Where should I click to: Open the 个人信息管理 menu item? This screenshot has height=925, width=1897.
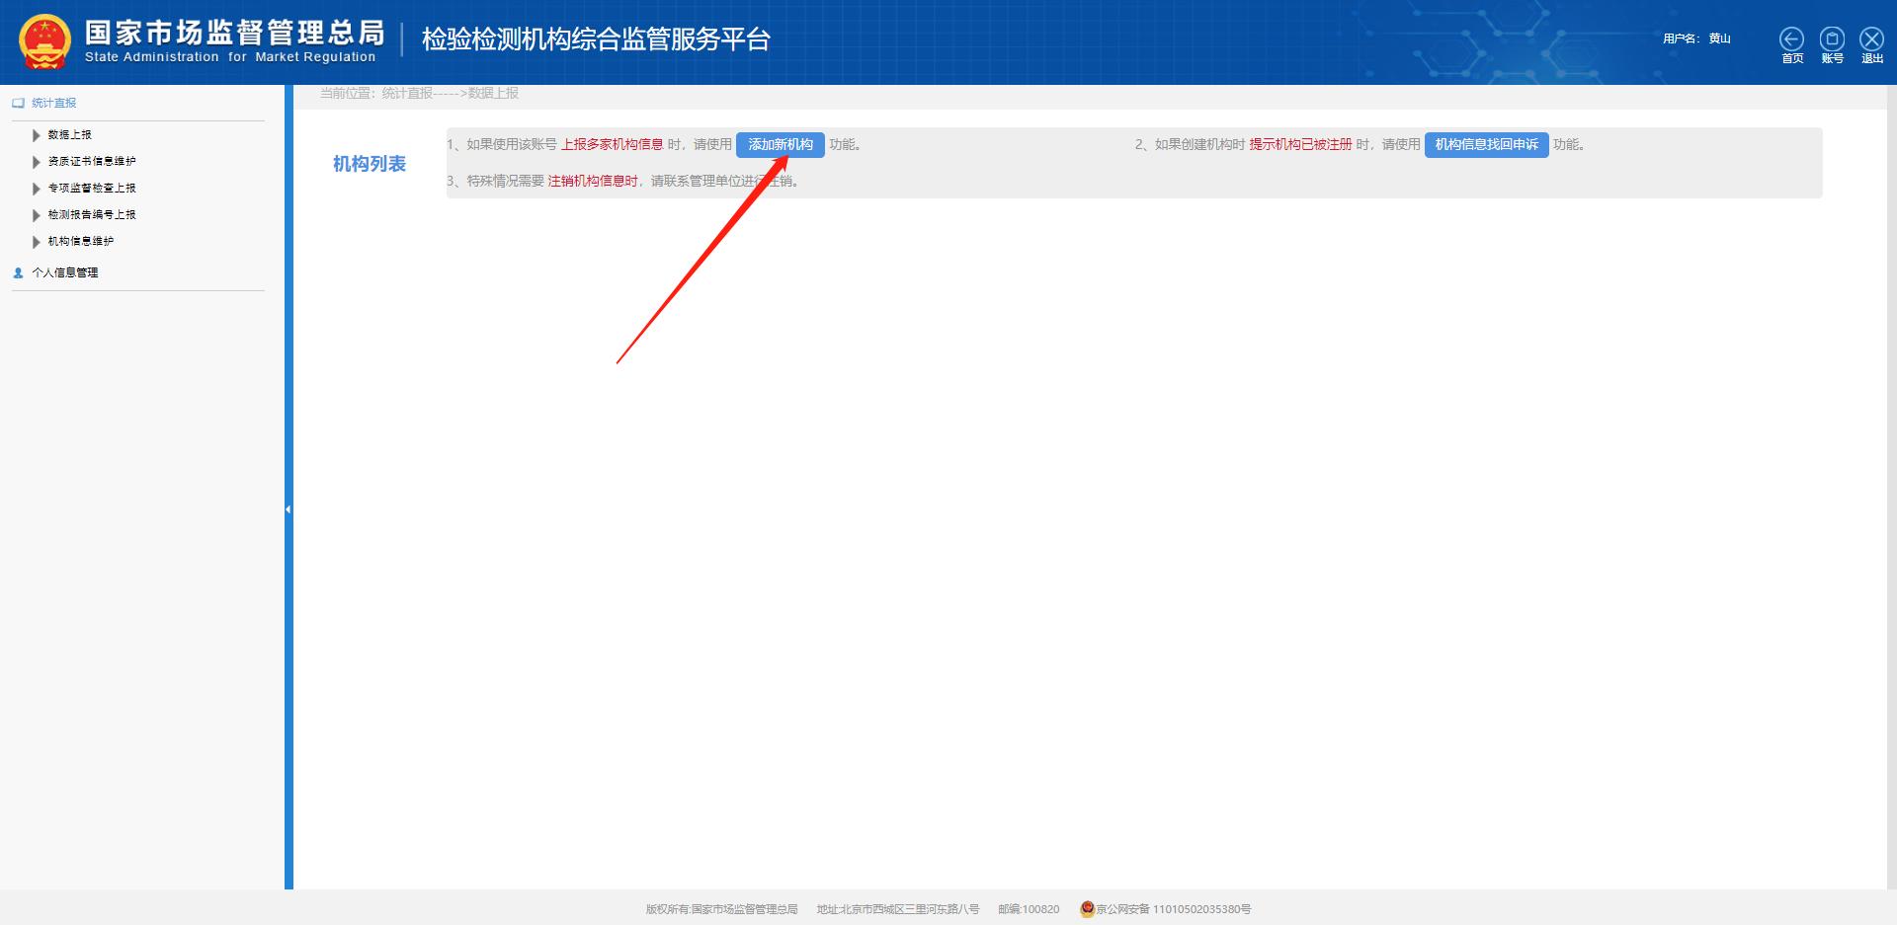coord(63,271)
